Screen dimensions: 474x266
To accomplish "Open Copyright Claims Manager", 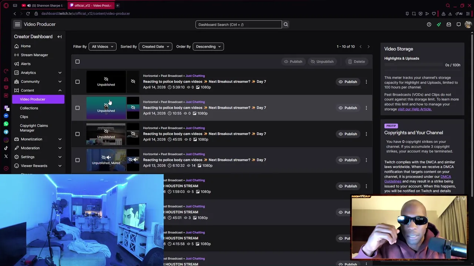I will [x=34, y=128].
